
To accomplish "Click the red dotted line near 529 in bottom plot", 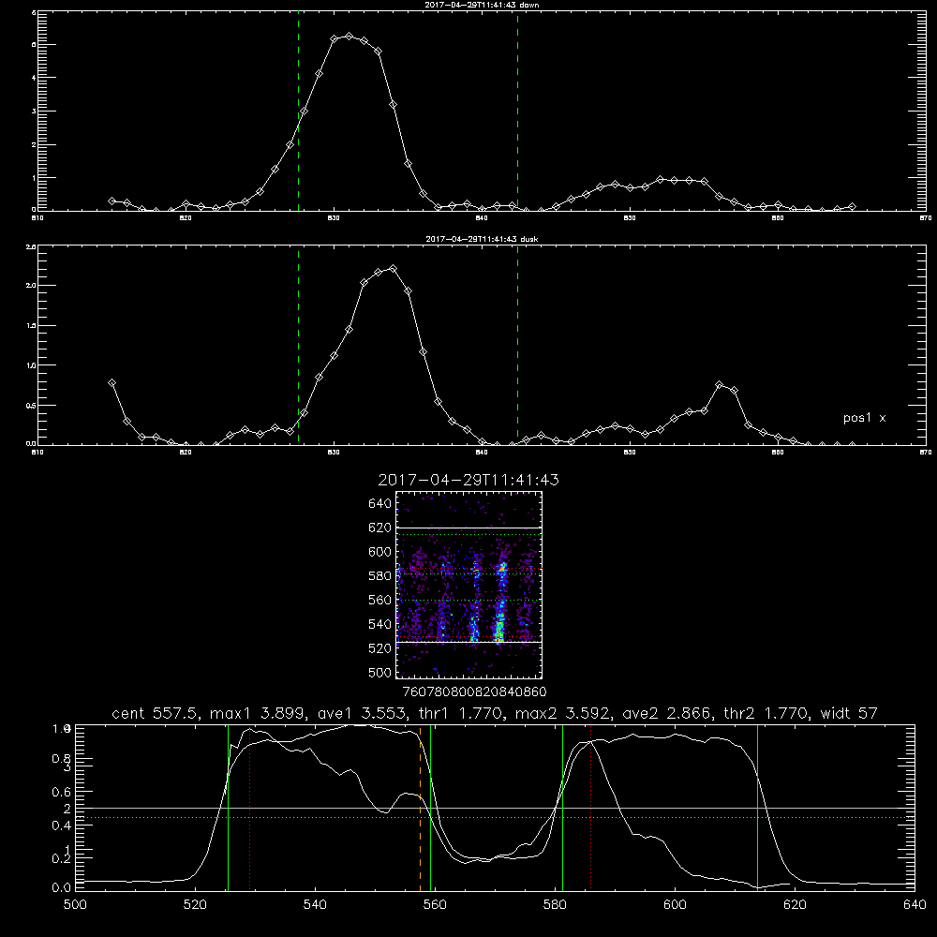I will click(x=250, y=808).
